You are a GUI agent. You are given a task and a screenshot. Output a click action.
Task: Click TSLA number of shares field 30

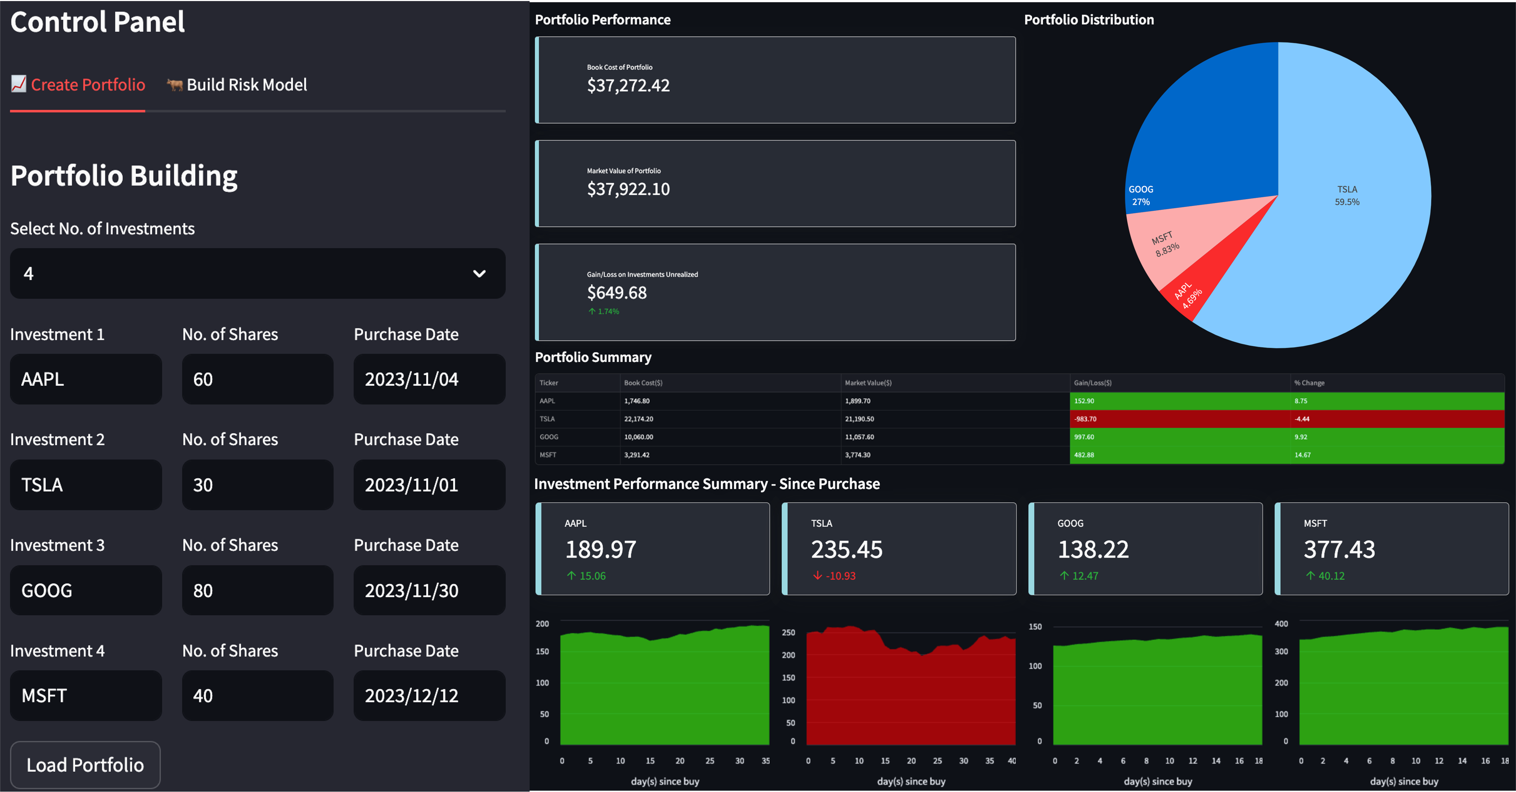258,484
